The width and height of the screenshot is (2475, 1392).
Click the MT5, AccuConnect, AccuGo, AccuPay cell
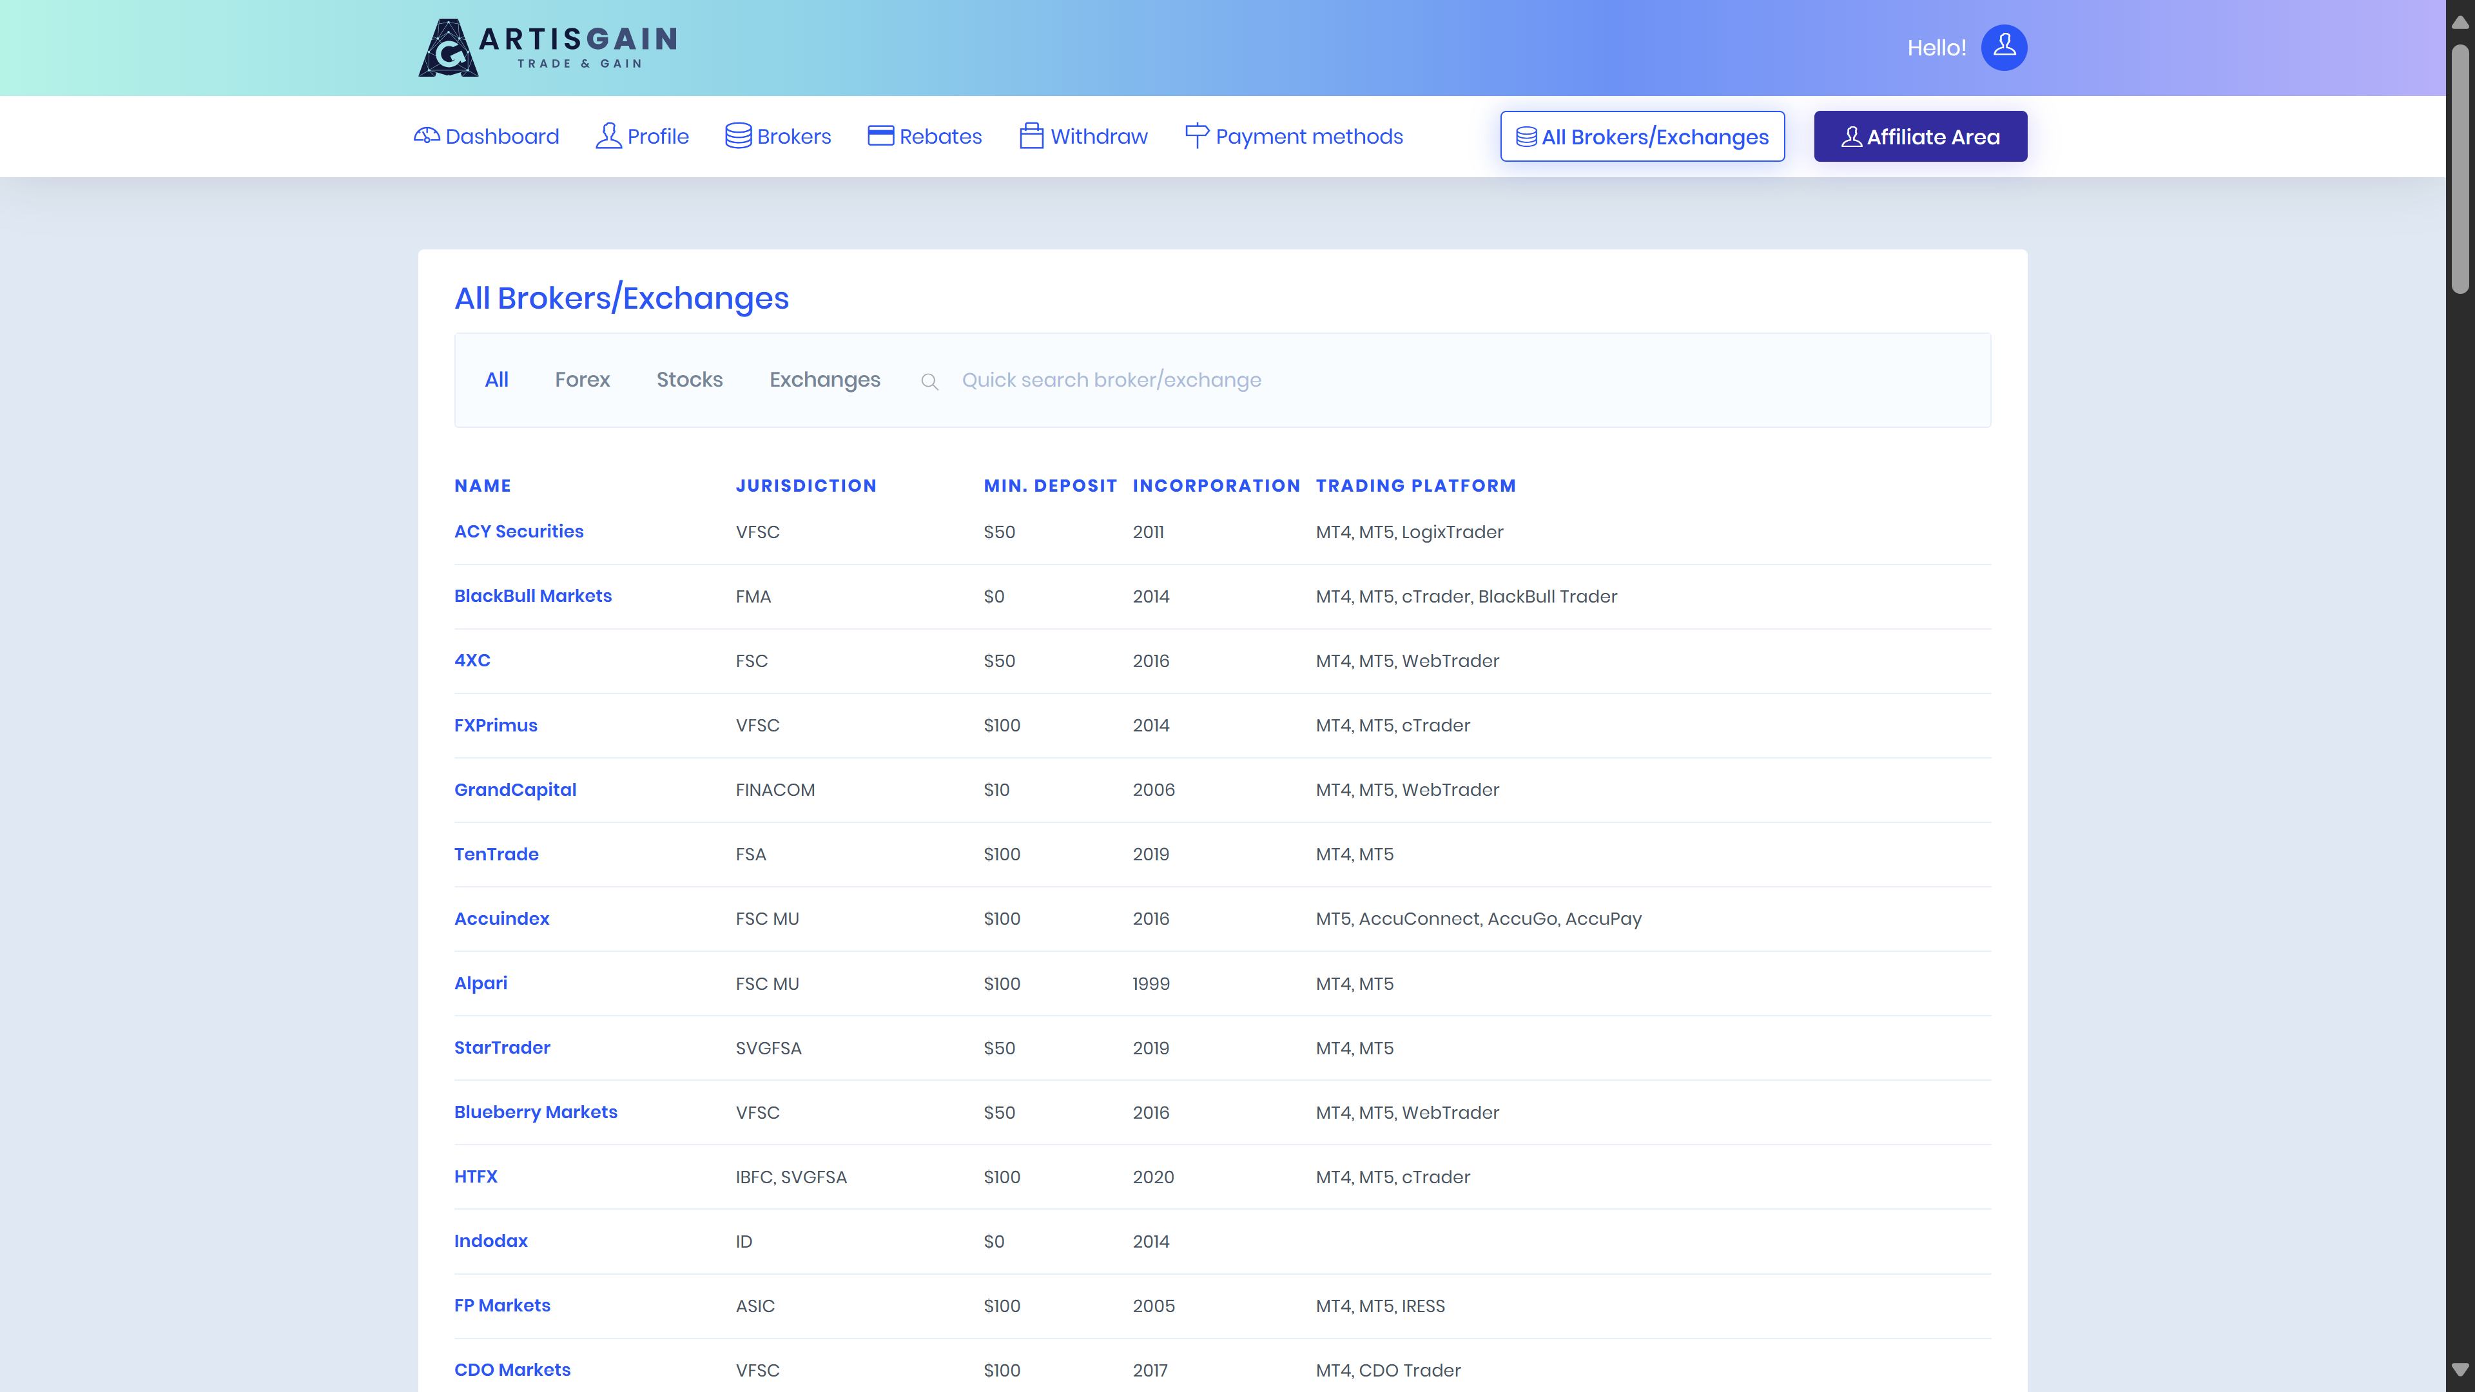(x=1479, y=918)
